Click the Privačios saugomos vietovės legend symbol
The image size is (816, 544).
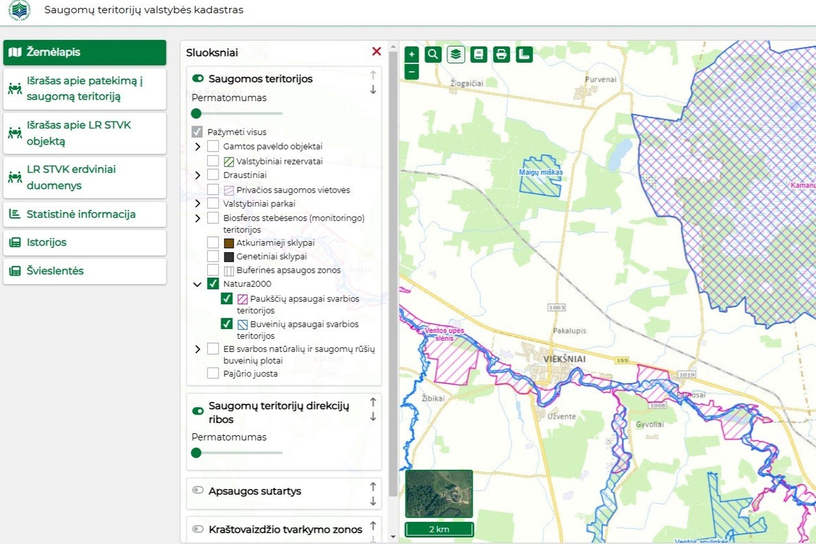tap(229, 190)
